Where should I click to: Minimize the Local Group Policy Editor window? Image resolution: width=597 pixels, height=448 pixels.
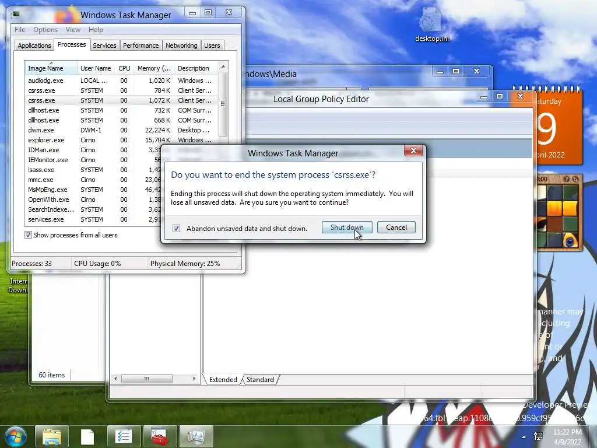coord(483,97)
